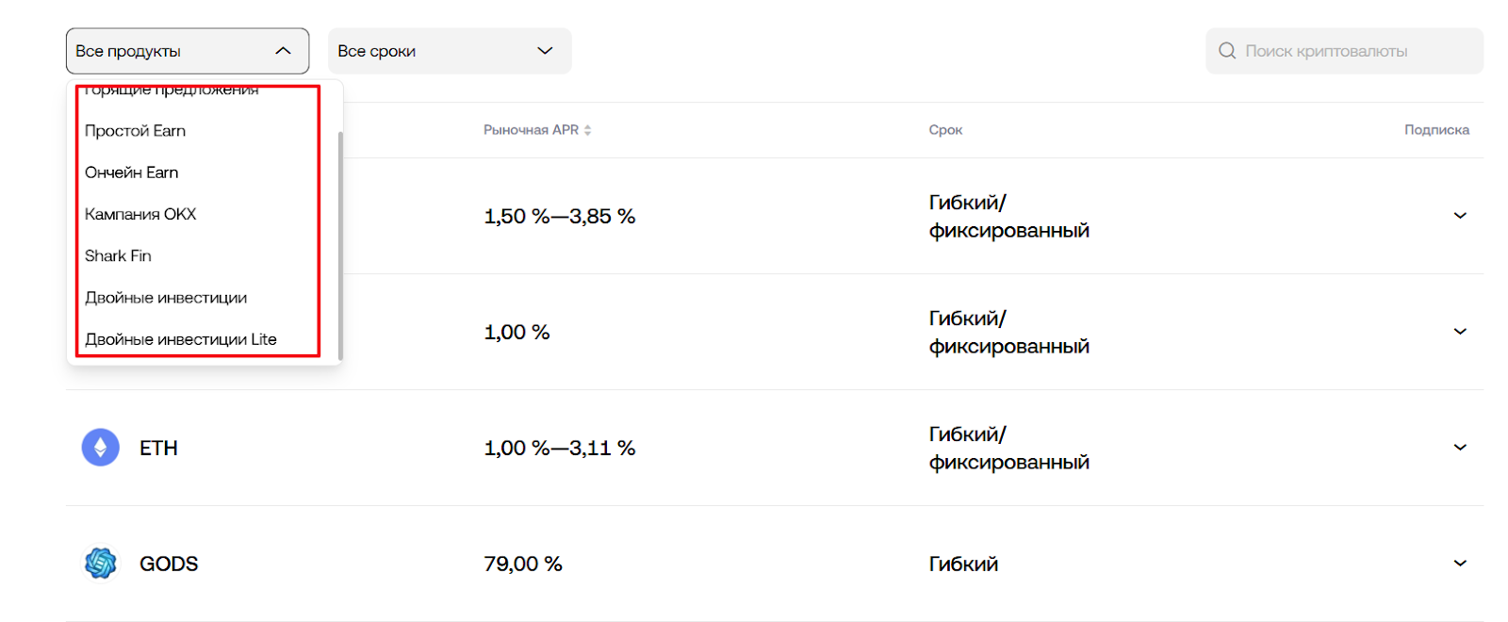Sort by Рыночная APR arrows icon
1508x622 pixels.
(x=587, y=130)
